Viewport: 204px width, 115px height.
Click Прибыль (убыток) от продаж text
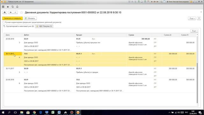click(87, 72)
